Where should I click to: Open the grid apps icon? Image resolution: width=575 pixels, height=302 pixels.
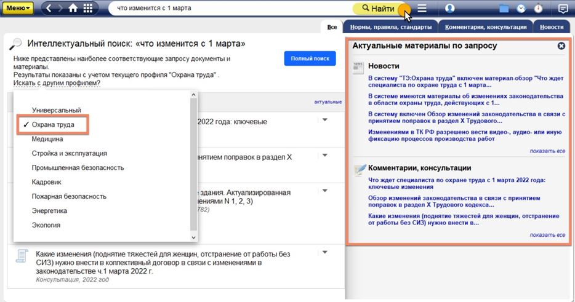click(88, 8)
